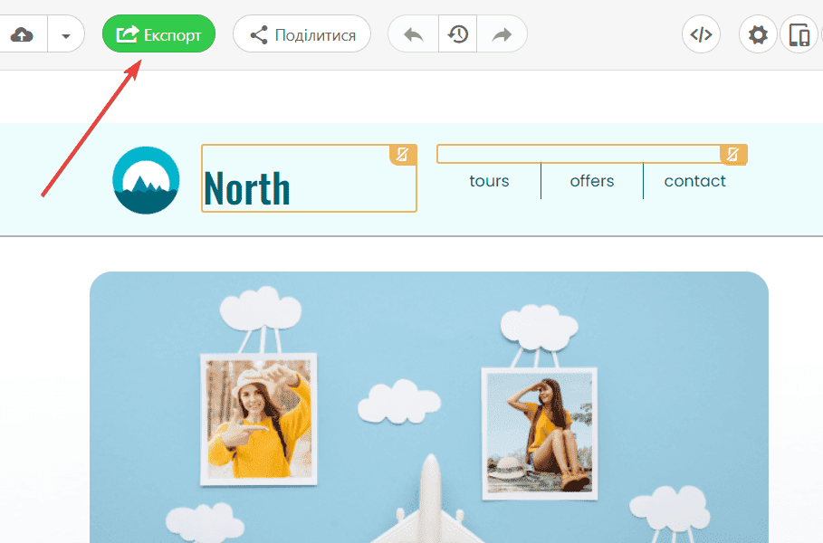Image resolution: width=823 pixels, height=543 pixels.
Task: Open the Поділитися share button
Action: coord(301,35)
